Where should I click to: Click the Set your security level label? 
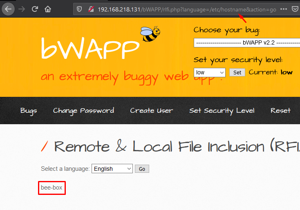tap(238, 60)
